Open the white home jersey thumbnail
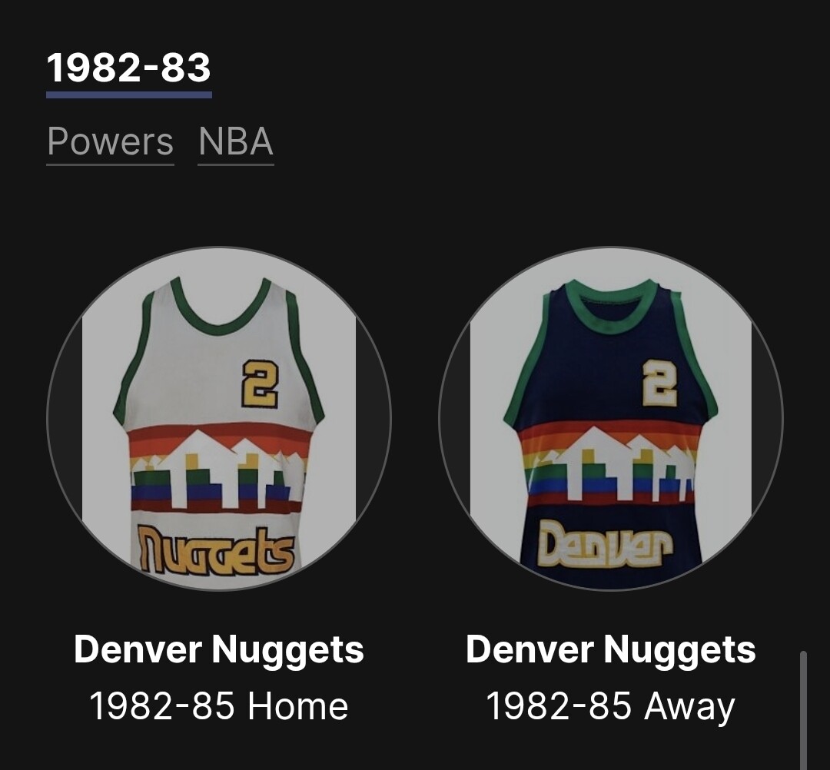The height and width of the screenshot is (770, 830). [218, 419]
